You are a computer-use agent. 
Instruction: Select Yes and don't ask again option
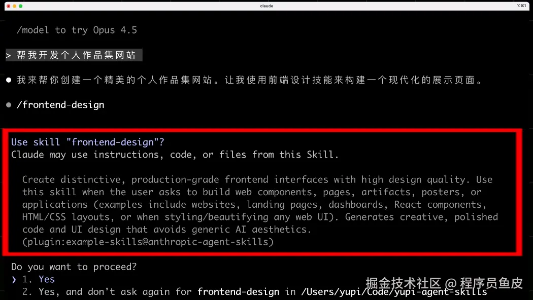254,292
